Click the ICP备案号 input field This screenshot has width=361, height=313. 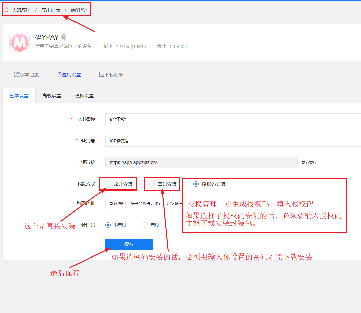(x=233, y=141)
